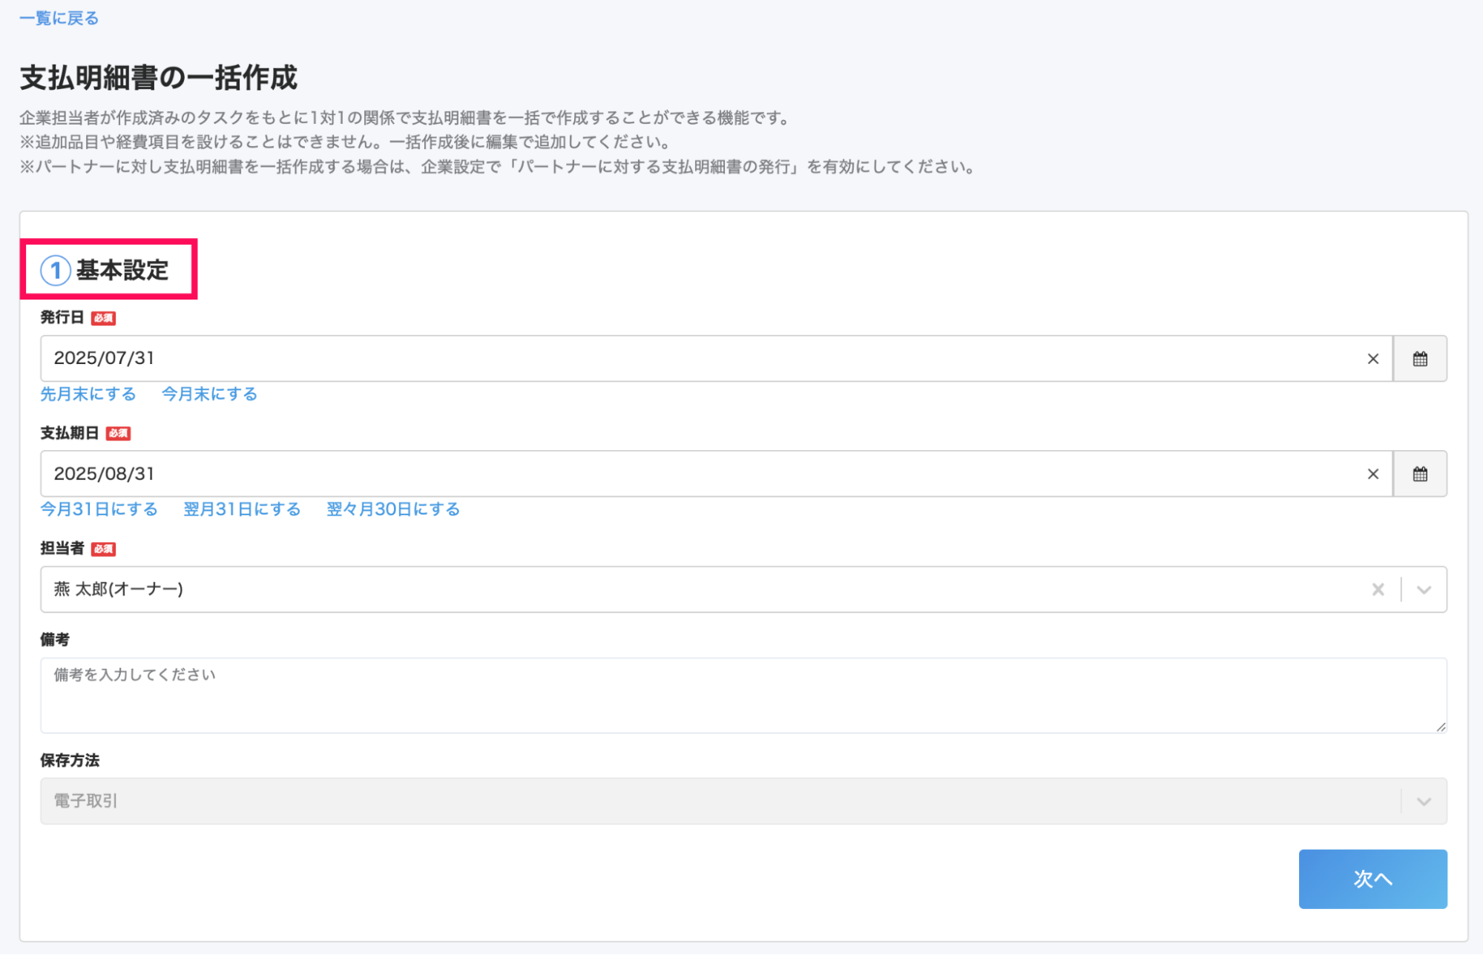Image resolution: width=1483 pixels, height=955 pixels.
Task: Expand the 担当者 dropdown arrow
Action: (1424, 590)
